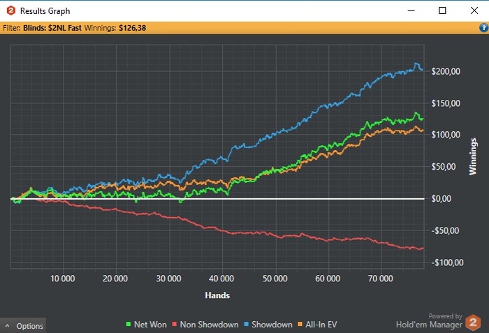
Task: Click the Hold'em Manager 2 title bar logo
Action: [x=11, y=10]
